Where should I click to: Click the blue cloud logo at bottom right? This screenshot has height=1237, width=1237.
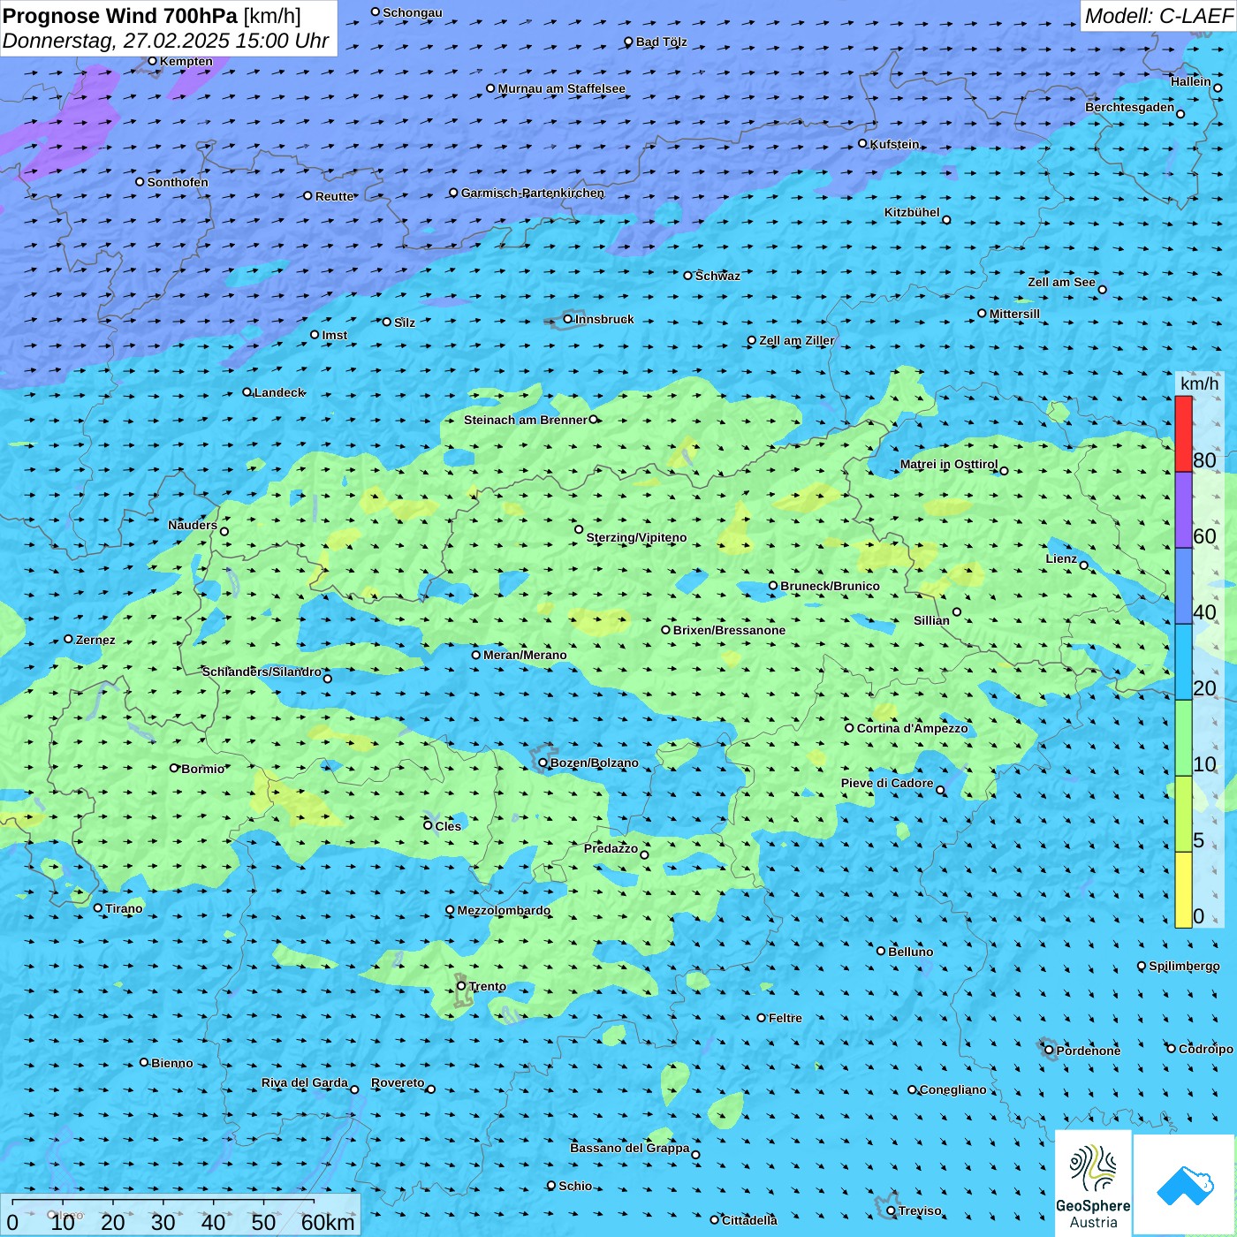(x=1185, y=1185)
